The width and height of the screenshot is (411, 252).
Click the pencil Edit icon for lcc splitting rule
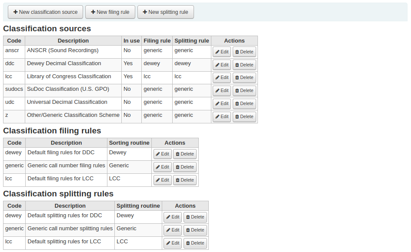[x=169, y=243]
